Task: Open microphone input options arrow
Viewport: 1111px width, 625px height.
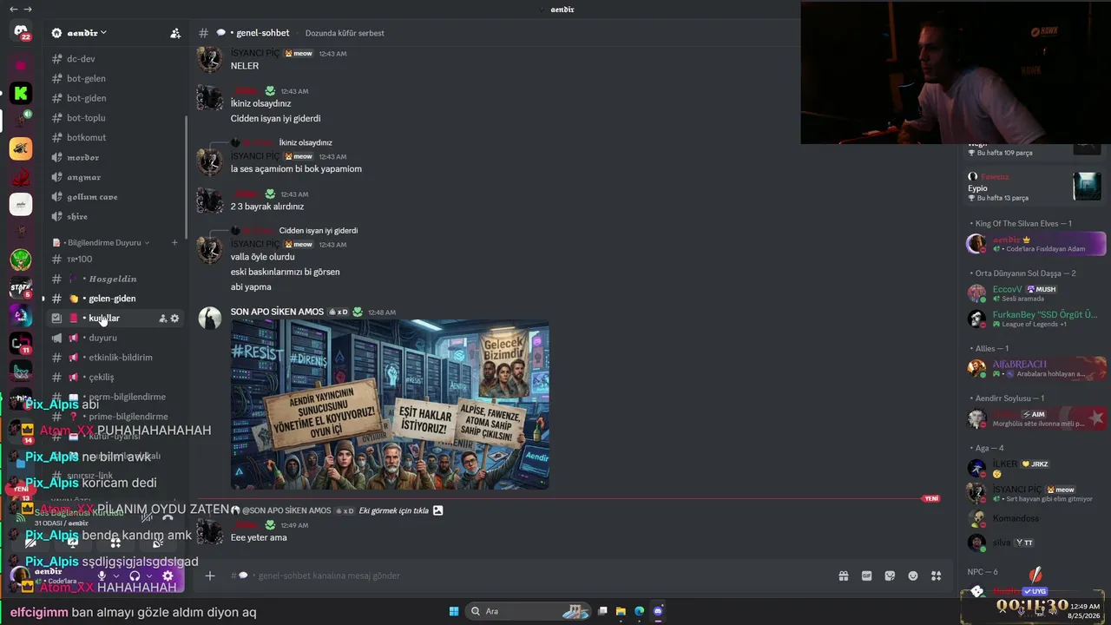Action: (x=115, y=576)
